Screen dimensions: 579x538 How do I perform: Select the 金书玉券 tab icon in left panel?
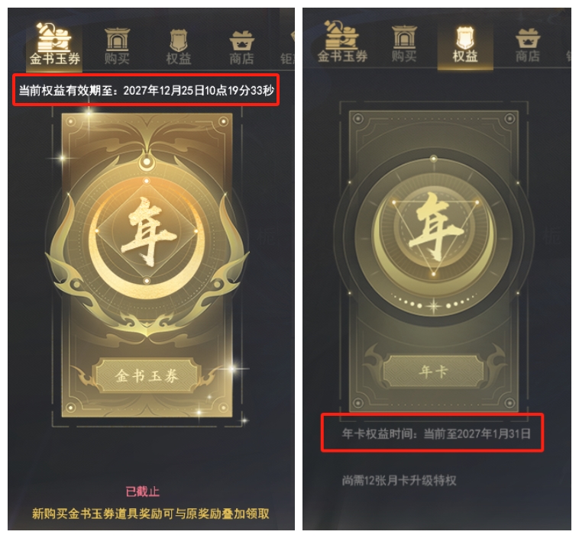54,37
